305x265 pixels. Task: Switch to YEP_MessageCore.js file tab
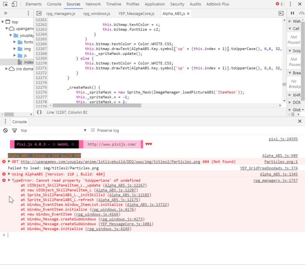(x=136, y=14)
